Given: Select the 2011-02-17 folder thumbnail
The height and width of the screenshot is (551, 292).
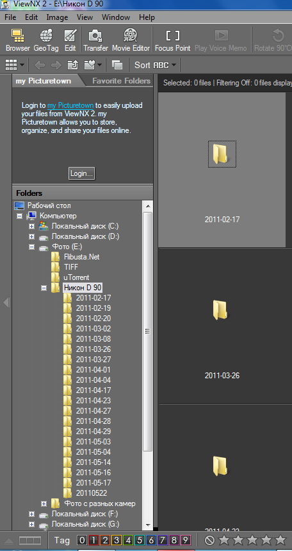Looking at the screenshot, I should coord(222,170).
